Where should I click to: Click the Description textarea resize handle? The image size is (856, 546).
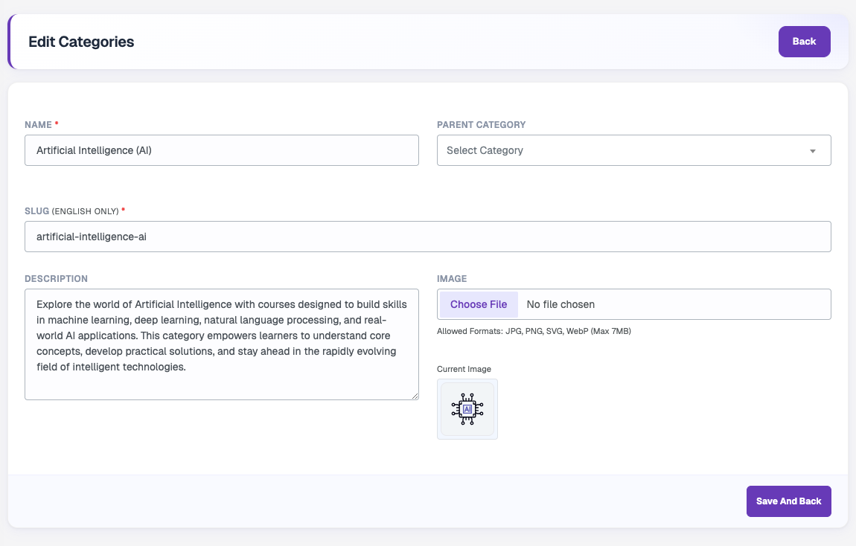point(415,396)
